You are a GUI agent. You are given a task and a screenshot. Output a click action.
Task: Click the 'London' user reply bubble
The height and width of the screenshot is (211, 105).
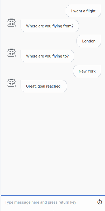[89, 41]
